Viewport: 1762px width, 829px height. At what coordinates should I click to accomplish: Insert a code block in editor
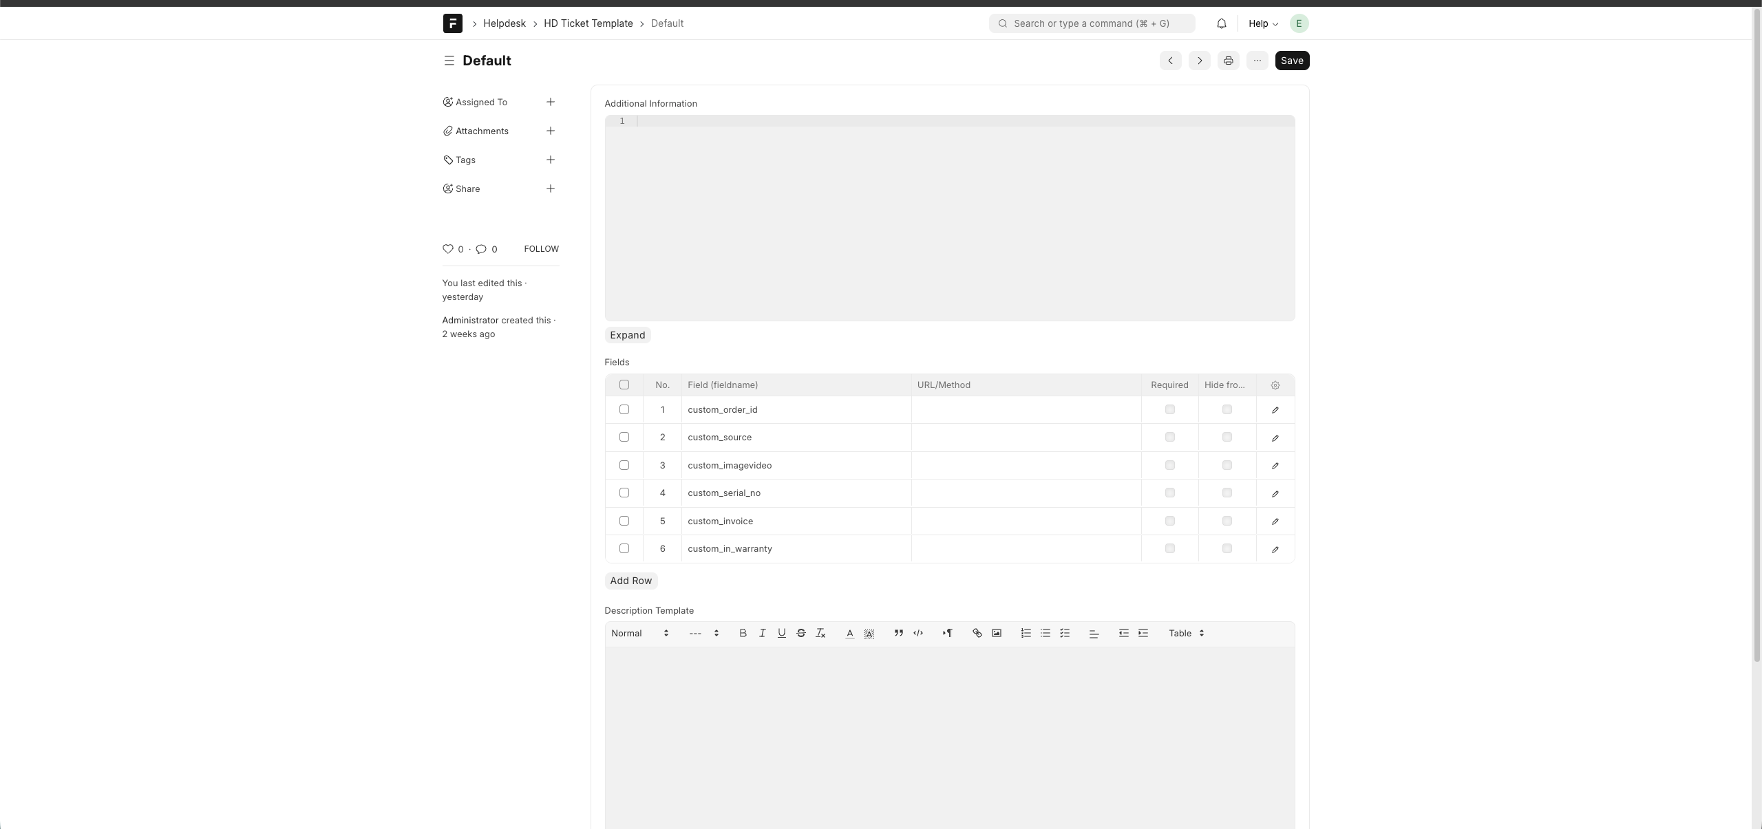click(918, 633)
